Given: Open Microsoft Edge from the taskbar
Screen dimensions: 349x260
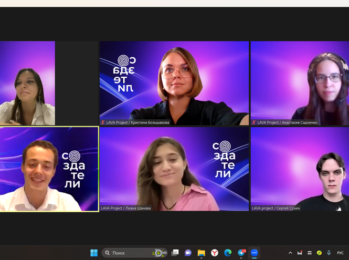Looking at the screenshot, I should tap(228, 253).
